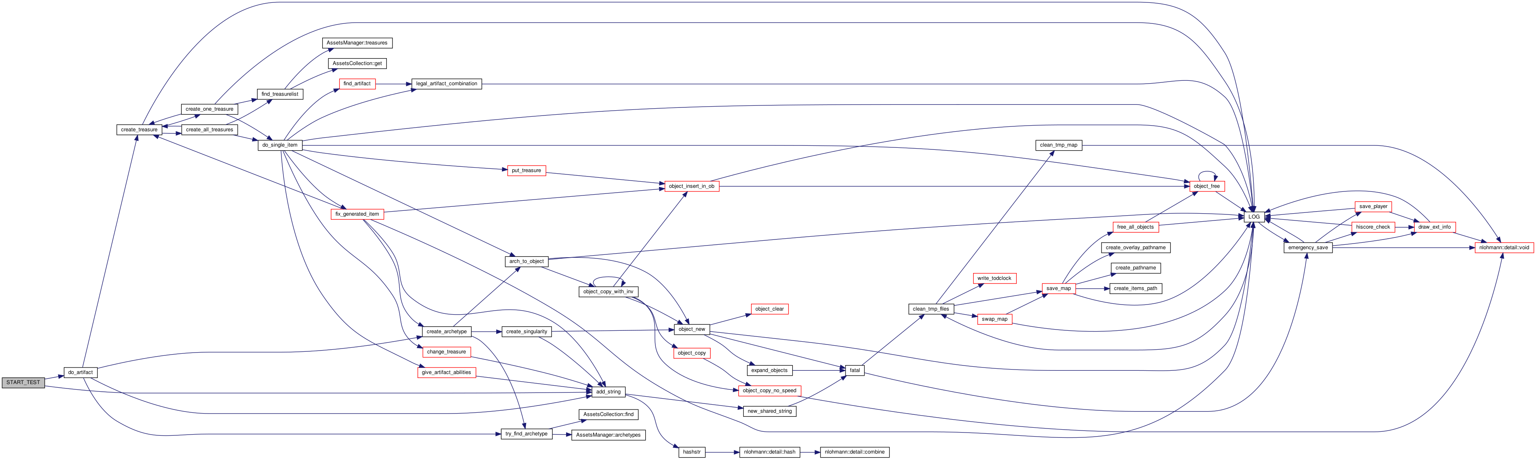Open the object_copy_with_inv node
This screenshot has height=460, width=1536.
pyautogui.click(x=608, y=292)
